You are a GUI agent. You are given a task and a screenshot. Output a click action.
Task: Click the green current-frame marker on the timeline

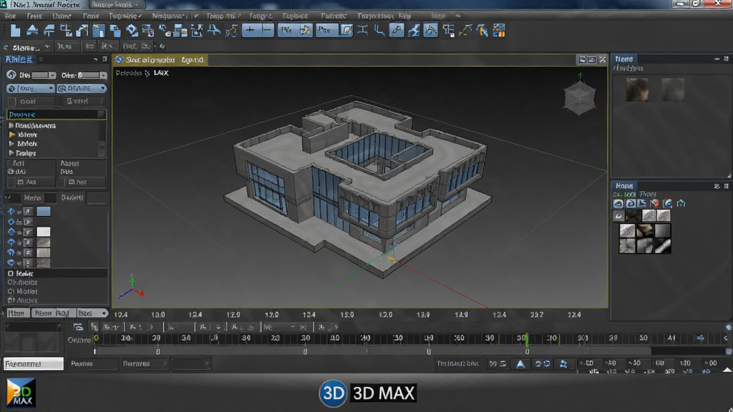click(527, 340)
